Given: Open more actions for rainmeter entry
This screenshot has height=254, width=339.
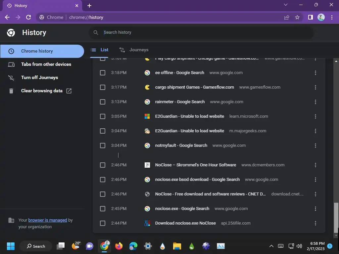Looking at the screenshot, I should pos(315,102).
